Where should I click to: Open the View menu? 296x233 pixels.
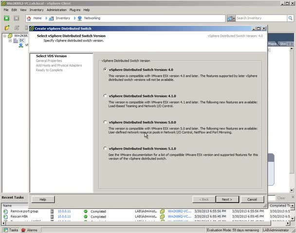[x=23, y=10]
